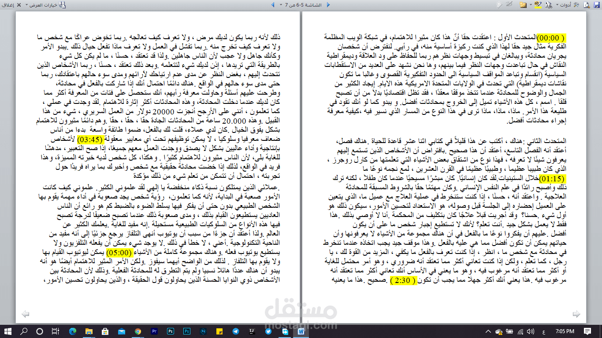Image resolution: width=602 pixels, height=338 pixels.
Task: Switch to Google Chrome on the taskbar
Action: 138,332
